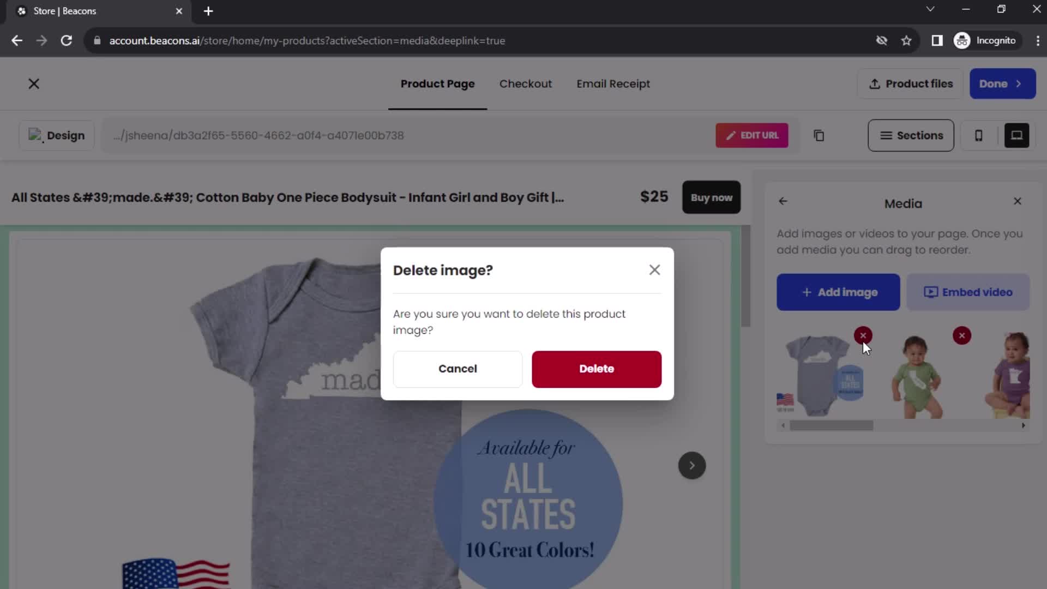The image size is (1047, 589).
Task: Close the delete image dialog
Action: [654, 270]
